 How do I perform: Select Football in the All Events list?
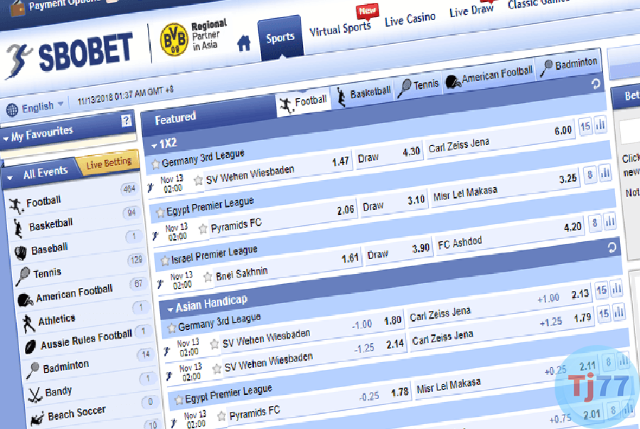point(43,202)
